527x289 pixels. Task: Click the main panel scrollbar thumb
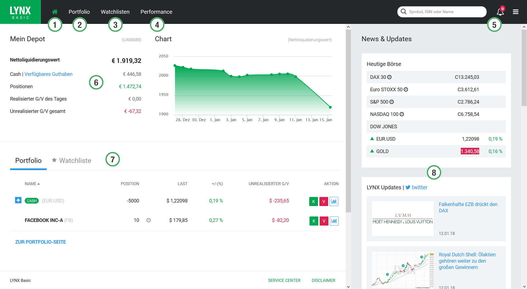(348, 121)
